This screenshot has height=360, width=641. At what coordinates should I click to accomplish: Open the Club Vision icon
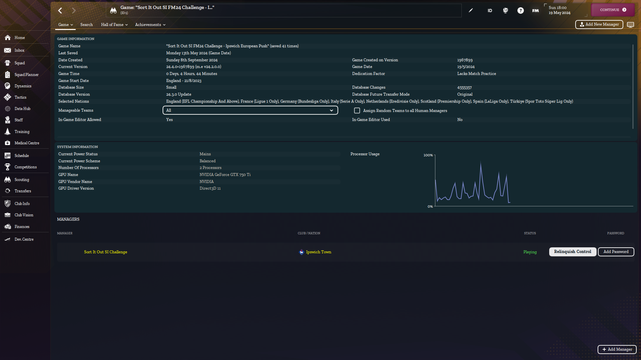pos(7,215)
